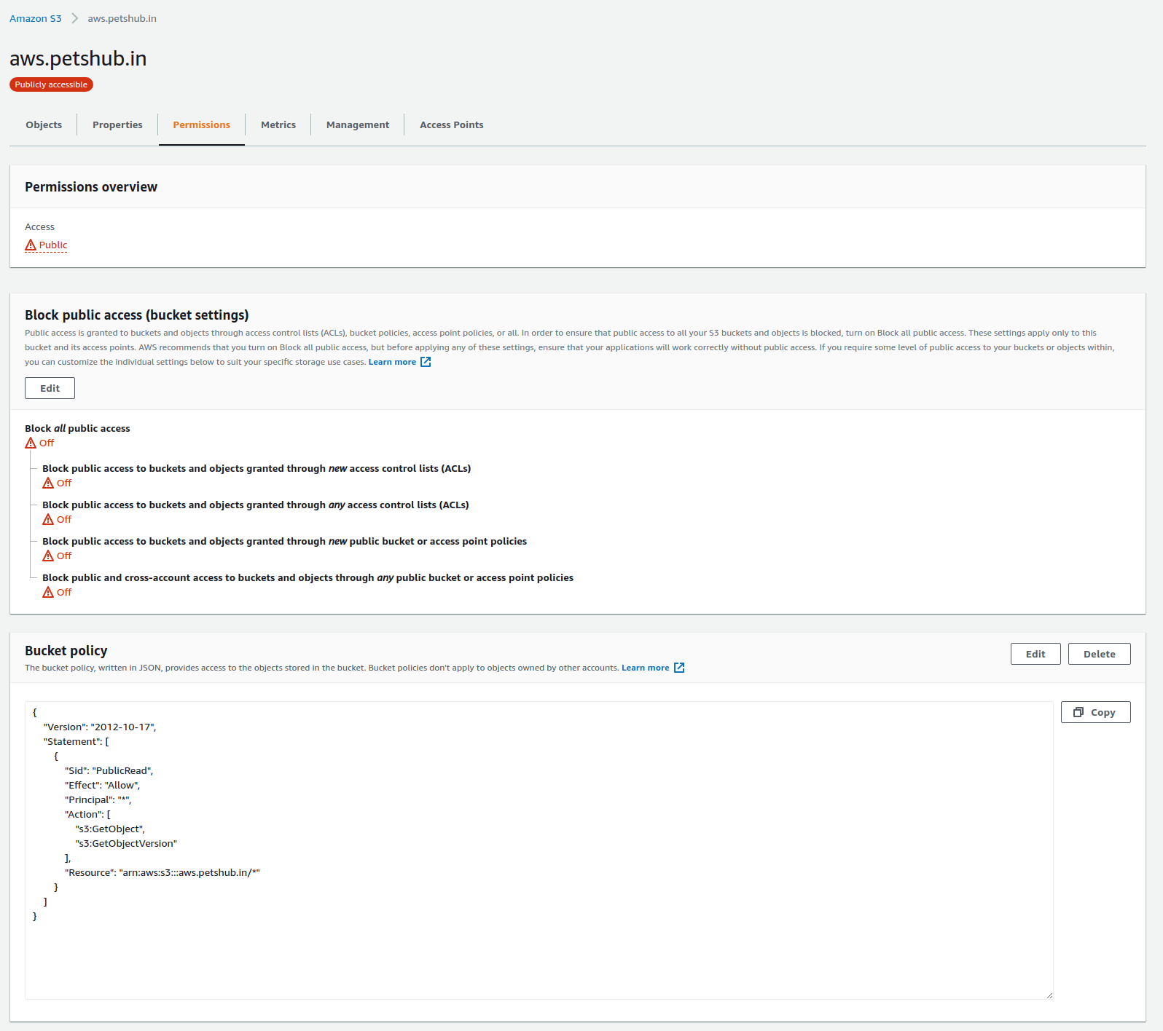Open the Access Points tab

tap(451, 125)
